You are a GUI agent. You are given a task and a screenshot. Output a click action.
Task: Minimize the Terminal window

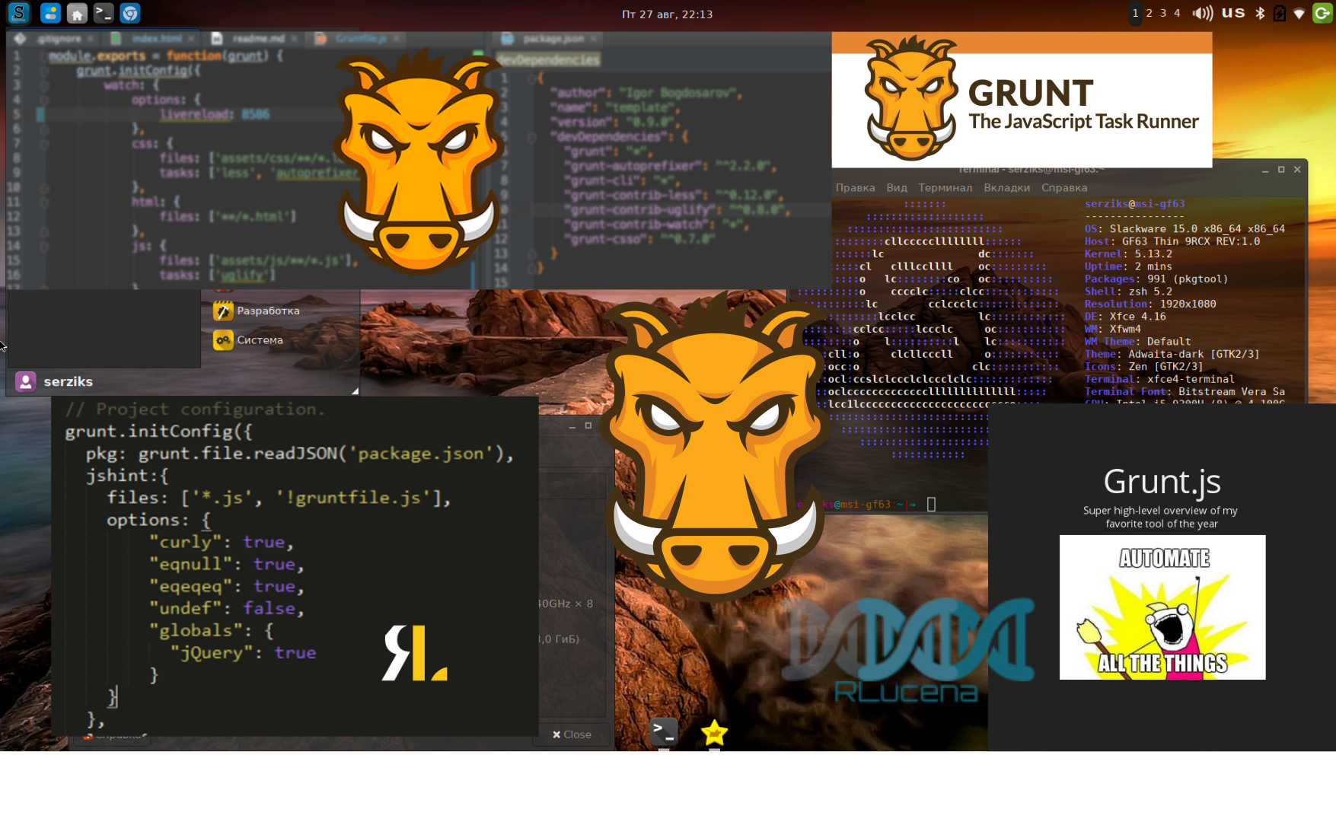point(1265,170)
